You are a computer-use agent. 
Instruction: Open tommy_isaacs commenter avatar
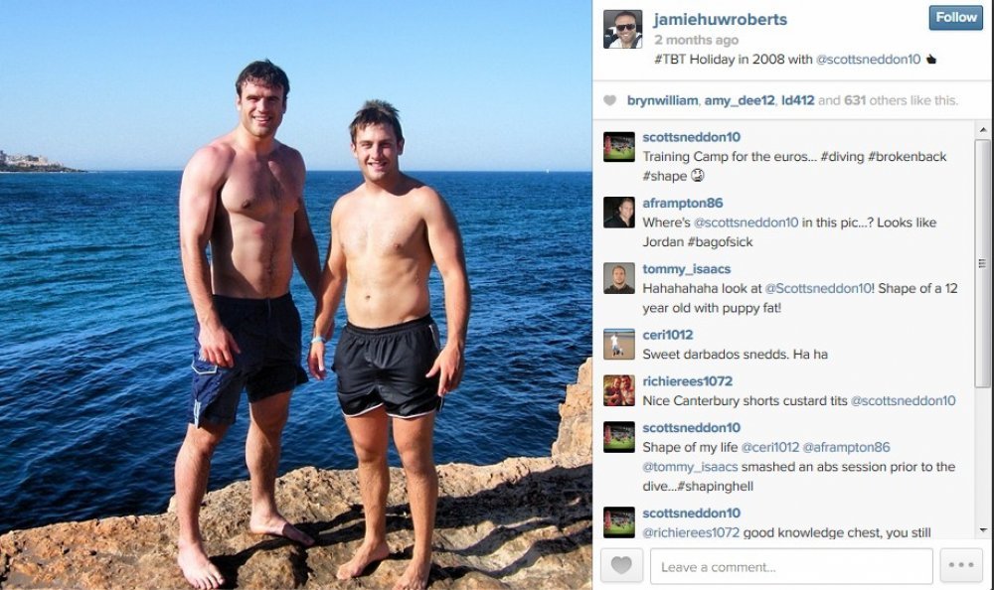(x=618, y=278)
